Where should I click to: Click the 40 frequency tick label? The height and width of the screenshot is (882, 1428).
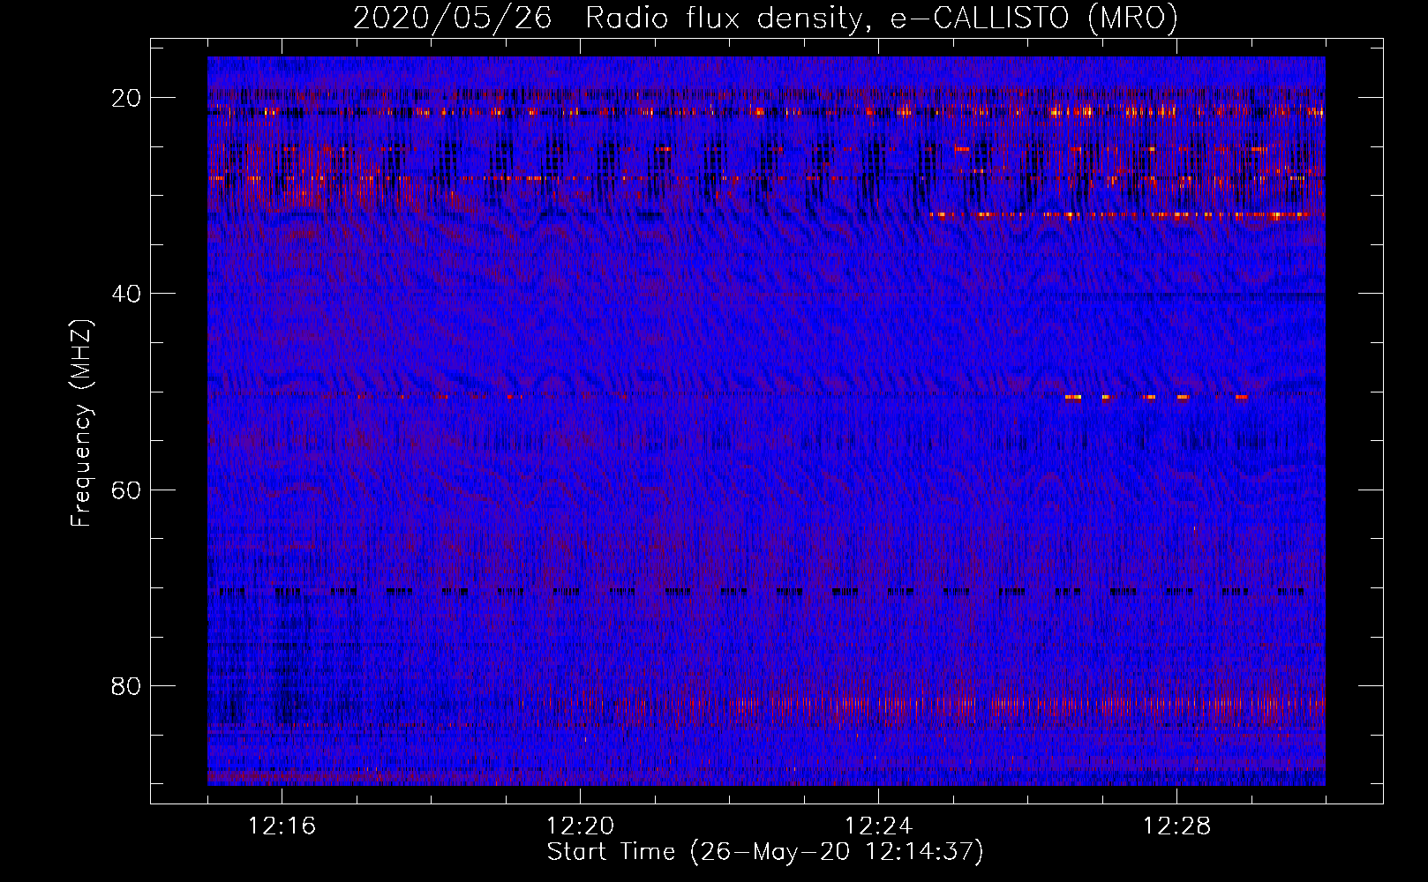pyautogui.click(x=126, y=294)
